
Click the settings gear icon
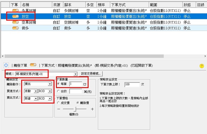[6, 65]
